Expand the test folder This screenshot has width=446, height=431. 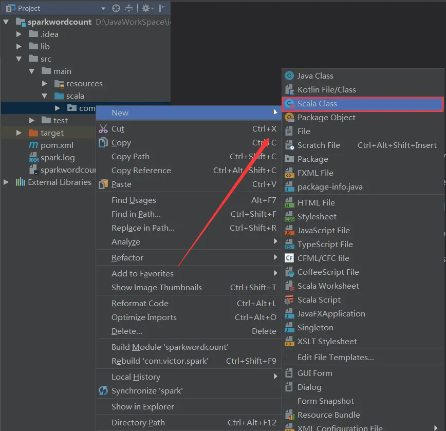(x=31, y=121)
